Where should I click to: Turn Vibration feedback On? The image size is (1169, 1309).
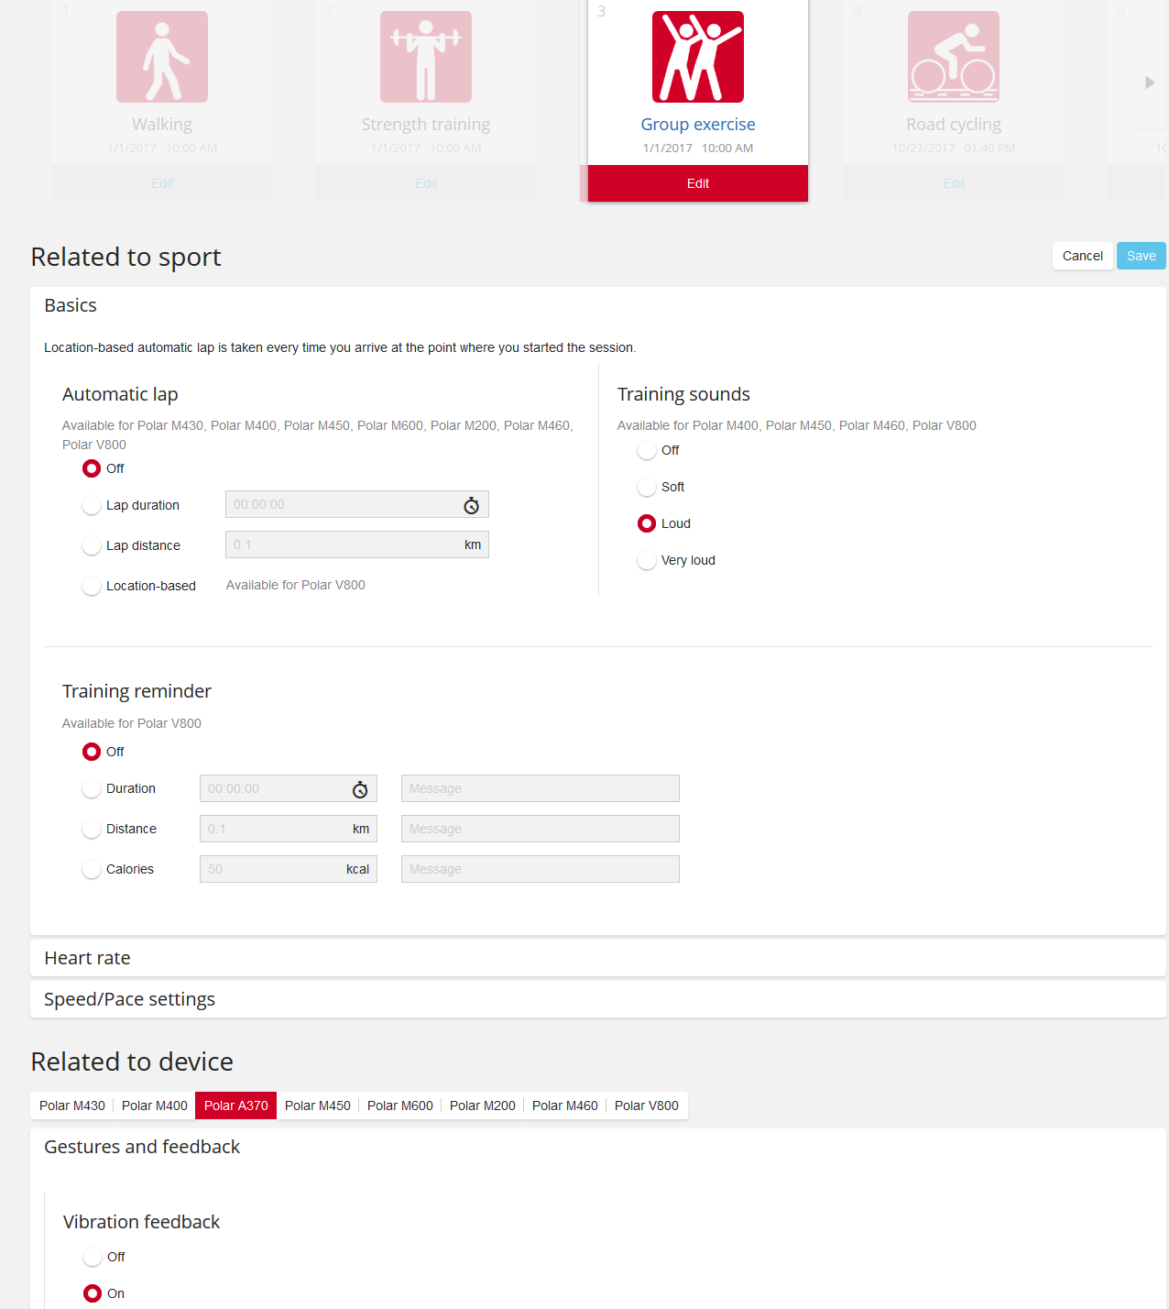(93, 1293)
